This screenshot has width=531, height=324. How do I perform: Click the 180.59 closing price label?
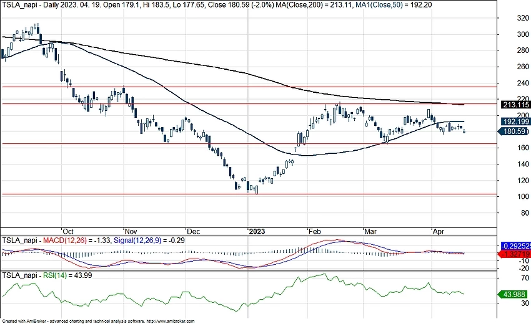click(514, 131)
